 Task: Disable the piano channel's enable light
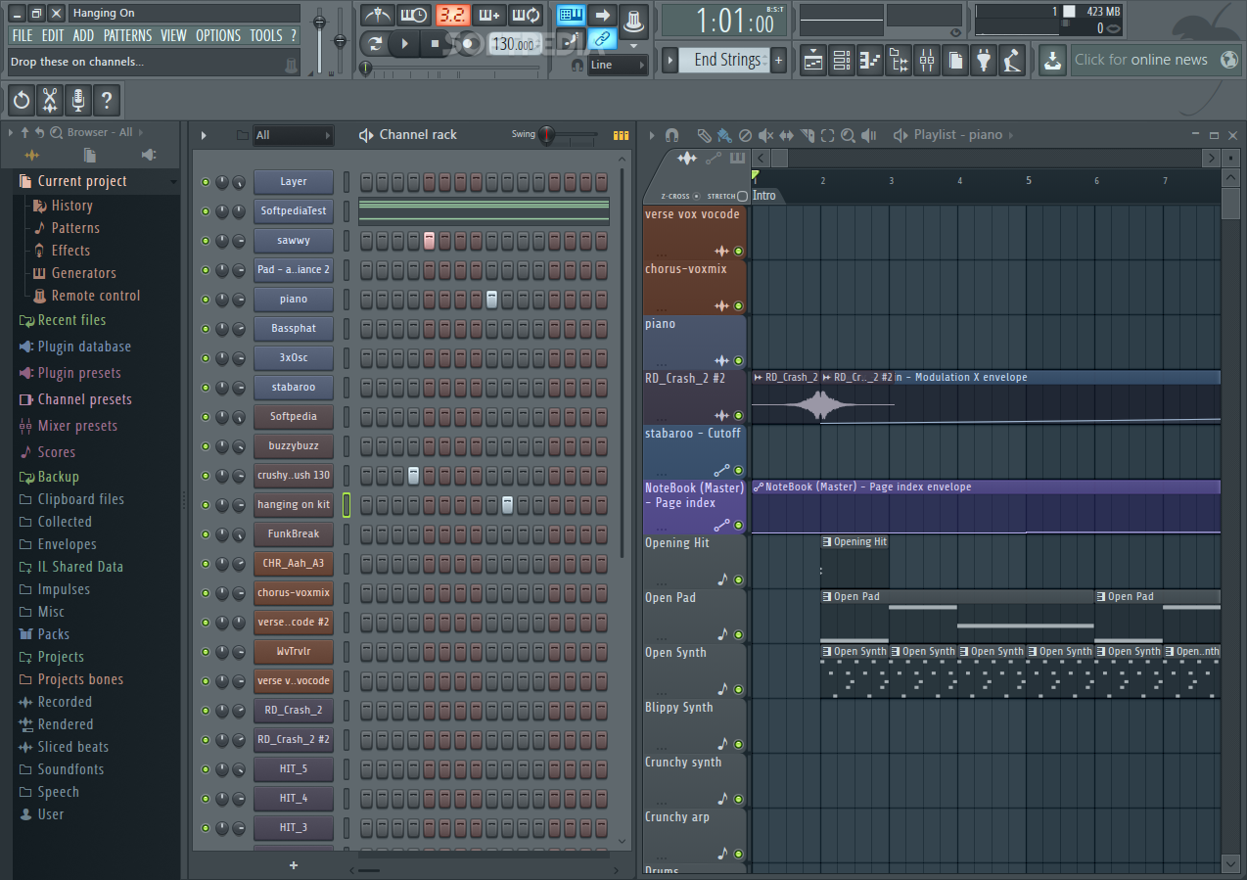coord(206,299)
